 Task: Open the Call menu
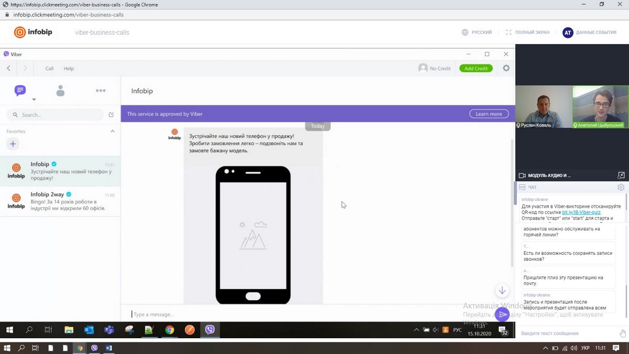click(49, 69)
